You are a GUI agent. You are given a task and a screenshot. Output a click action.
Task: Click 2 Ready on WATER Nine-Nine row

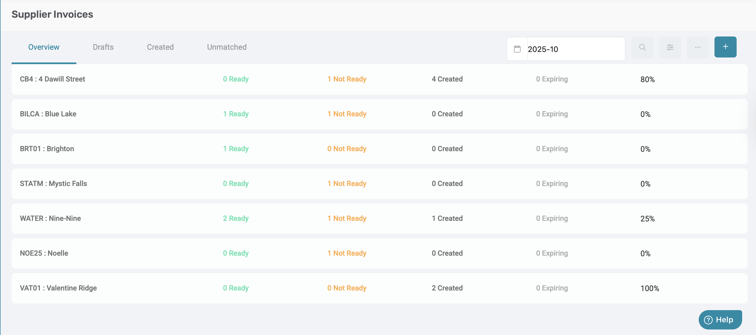pos(236,218)
